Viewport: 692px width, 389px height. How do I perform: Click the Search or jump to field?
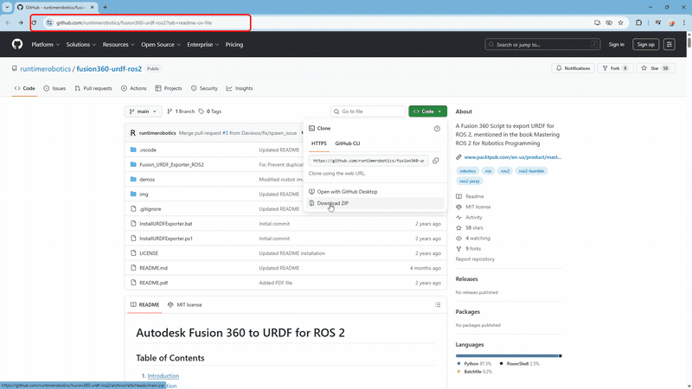point(542,45)
